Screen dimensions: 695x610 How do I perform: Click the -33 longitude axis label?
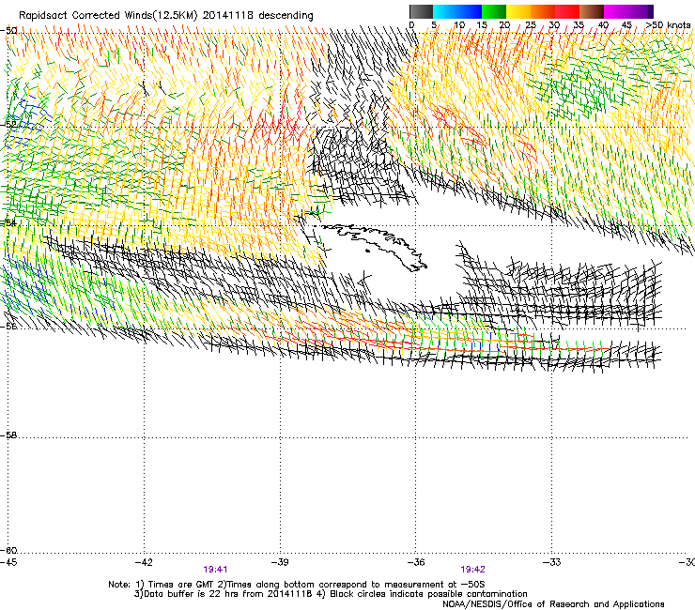[551, 562]
